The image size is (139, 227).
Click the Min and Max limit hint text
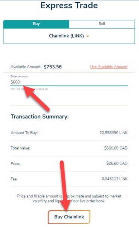pos(29,89)
